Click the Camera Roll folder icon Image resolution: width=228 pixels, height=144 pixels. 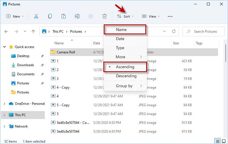coord(53,52)
